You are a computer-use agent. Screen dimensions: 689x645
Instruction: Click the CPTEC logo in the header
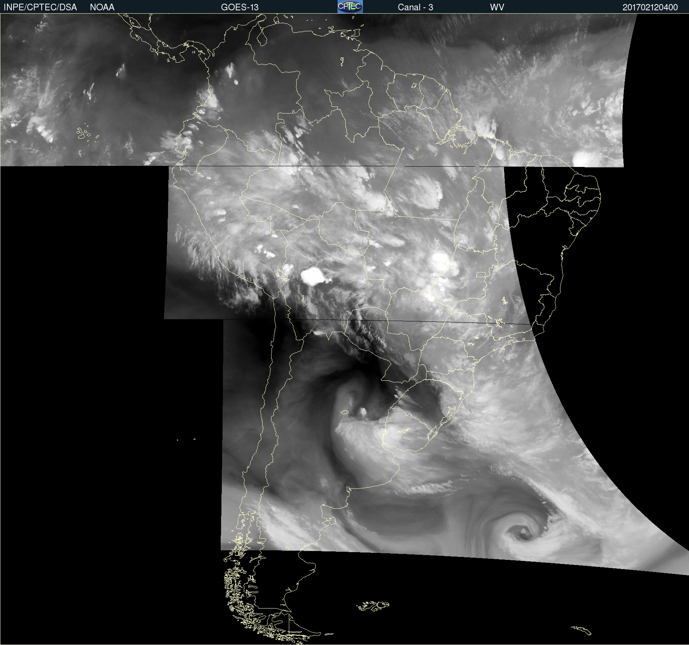point(350,7)
